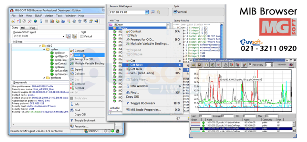Image resolution: width=307 pixels, height=142 pixels.
Task: Click the Community column header in graph table
Action: [x=268, y=120]
